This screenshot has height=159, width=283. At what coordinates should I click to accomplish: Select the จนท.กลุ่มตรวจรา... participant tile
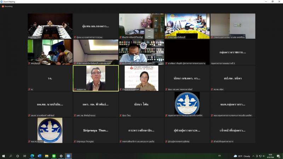(233, 104)
